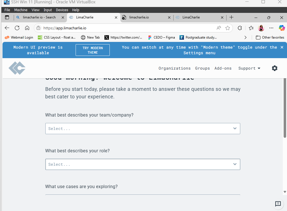
Task: Show more favorites bar items chevron
Action: 246,37
